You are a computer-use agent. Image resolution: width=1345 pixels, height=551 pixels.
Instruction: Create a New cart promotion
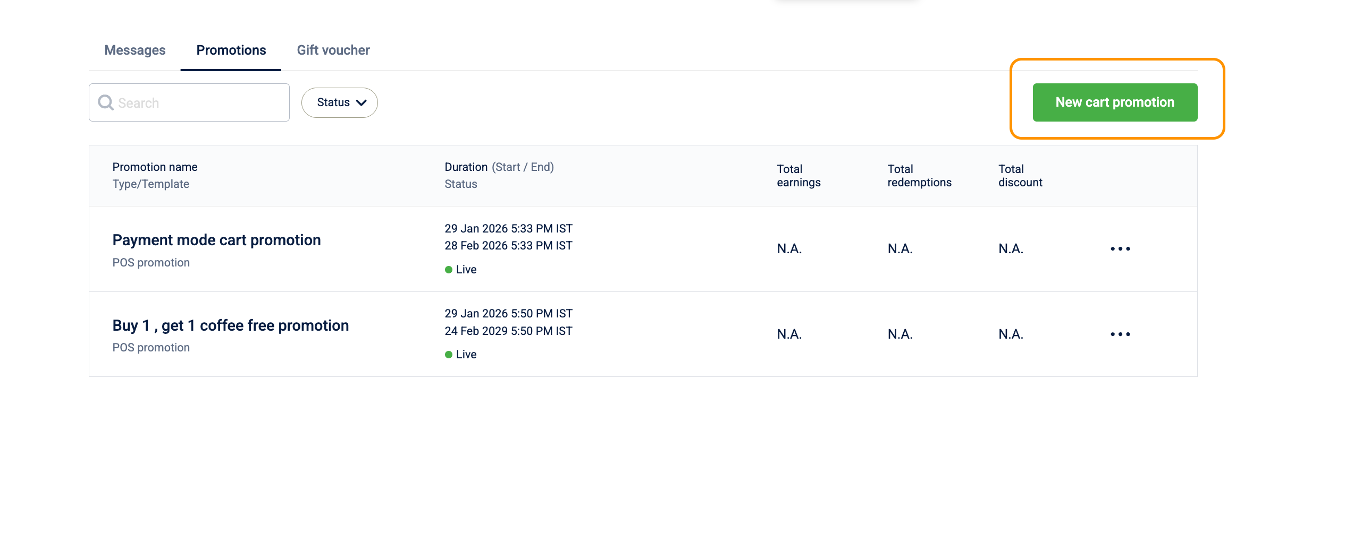[x=1115, y=102]
